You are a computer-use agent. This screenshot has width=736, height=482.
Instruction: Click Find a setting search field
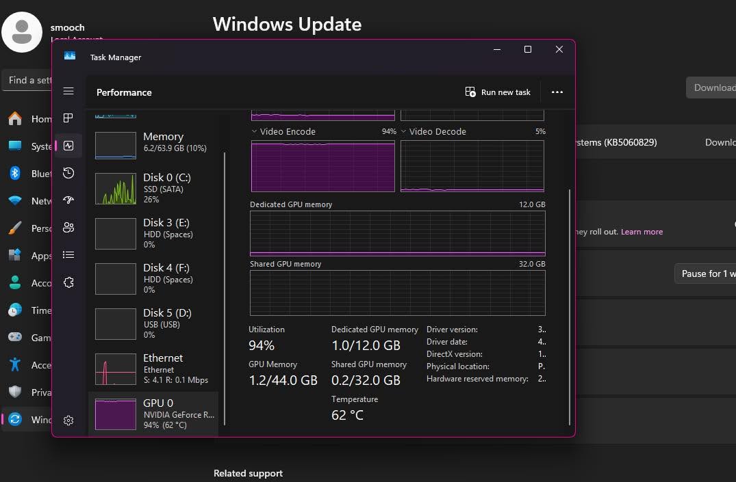click(x=28, y=80)
